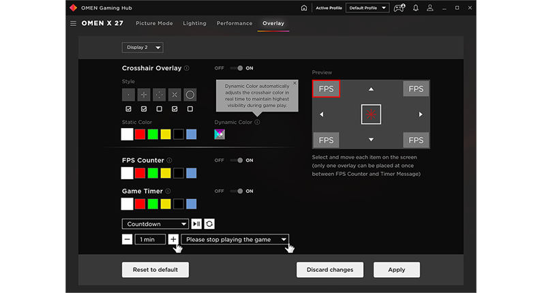Select the circle crosshair style
542x293 pixels.
pyautogui.click(x=190, y=95)
